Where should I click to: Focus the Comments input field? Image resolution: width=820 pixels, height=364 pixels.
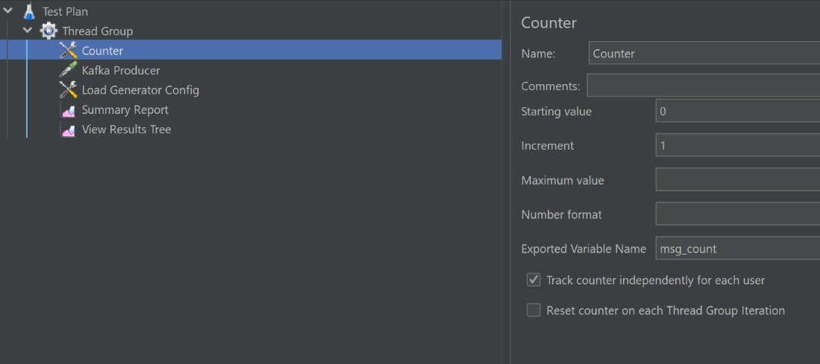702,86
